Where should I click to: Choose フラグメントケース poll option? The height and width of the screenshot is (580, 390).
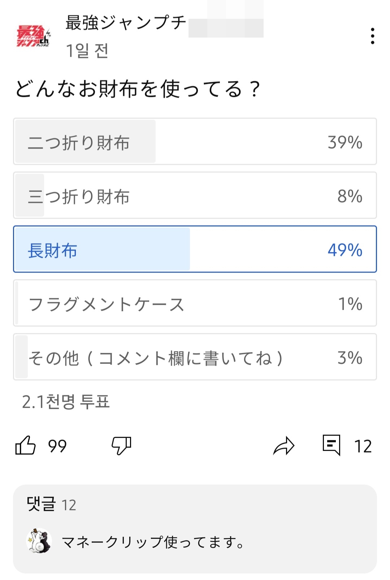point(195,303)
